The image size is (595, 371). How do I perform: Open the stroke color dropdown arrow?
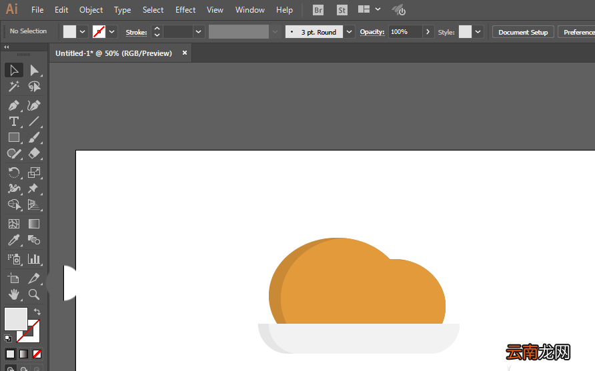111,32
